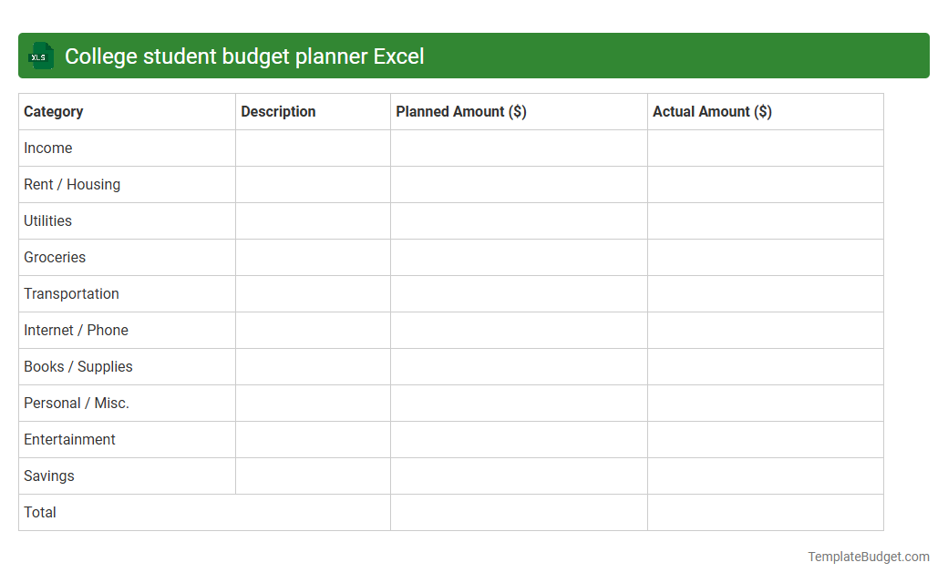948x583 pixels.
Task: Click the Internet / Phone row label
Action: click(x=76, y=330)
